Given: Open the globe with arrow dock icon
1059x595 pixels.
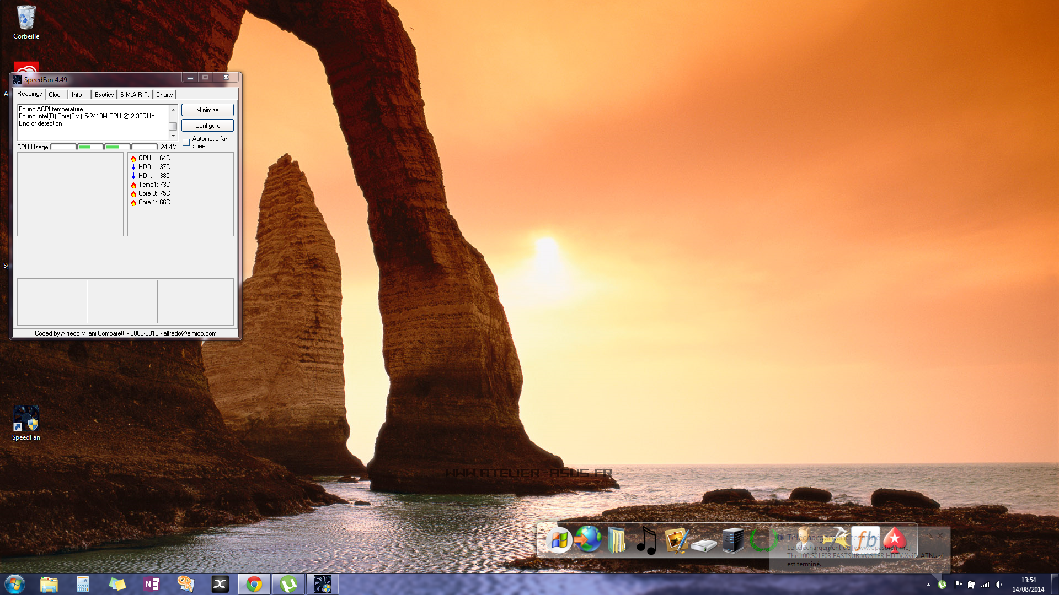Looking at the screenshot, I should point(588,540).
